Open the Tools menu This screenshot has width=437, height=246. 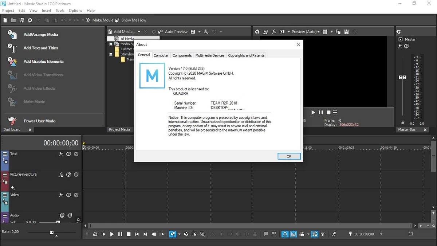pyautogui.click(x=60, y=11)
